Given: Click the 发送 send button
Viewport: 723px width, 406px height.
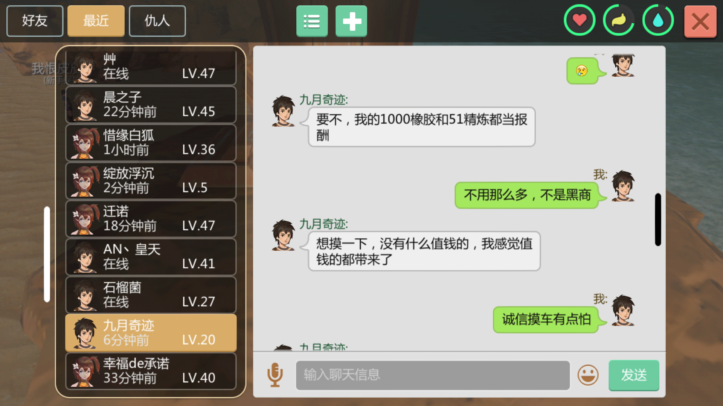Looking at the screenshot, I should click(x=634, y=375).
